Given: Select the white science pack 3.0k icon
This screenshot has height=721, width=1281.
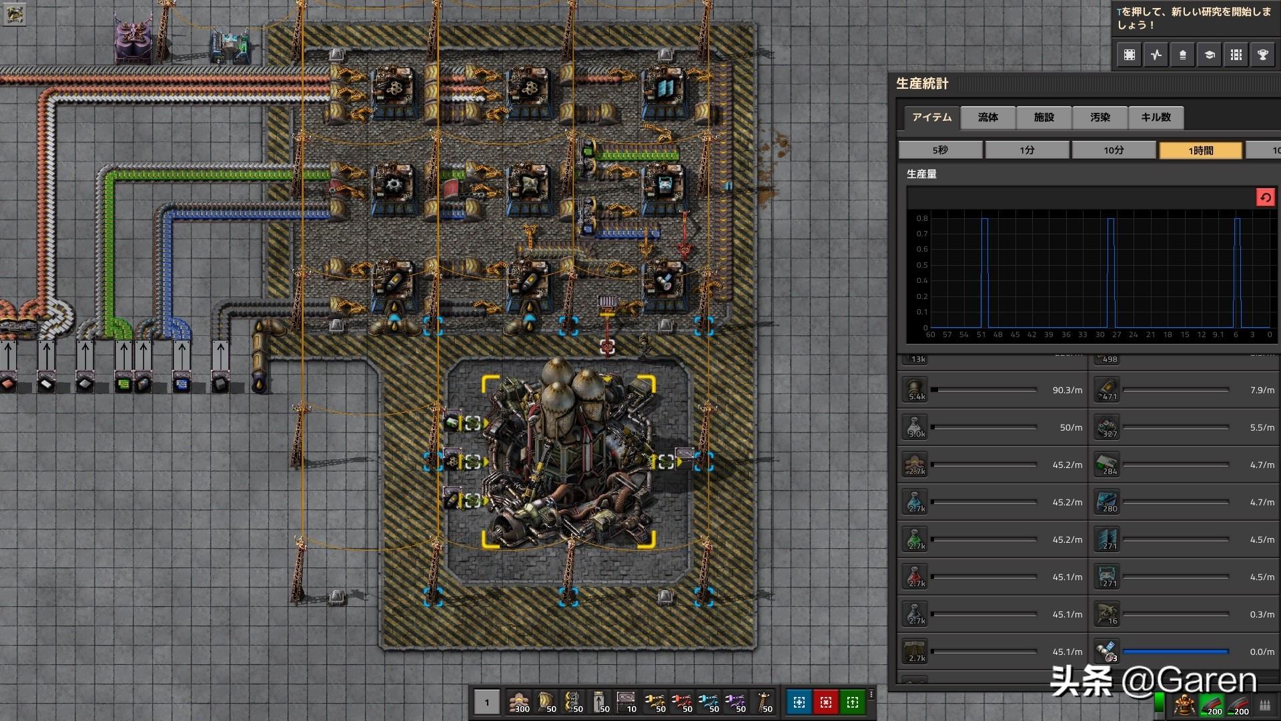Looking at the screenshot, I should [915, 427].
